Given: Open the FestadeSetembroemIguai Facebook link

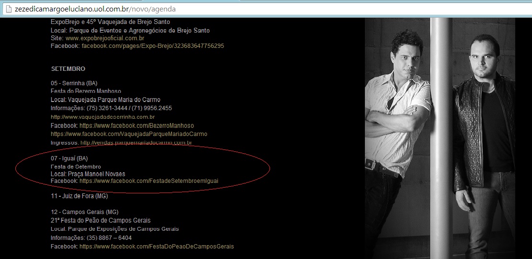Looking at the screenshot, I should pos(149,181).
